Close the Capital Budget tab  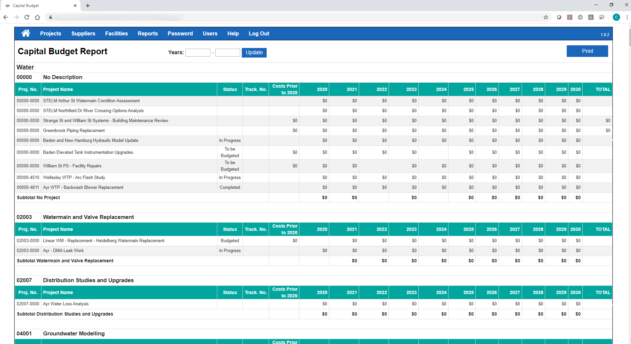click(x=75, y=6)
